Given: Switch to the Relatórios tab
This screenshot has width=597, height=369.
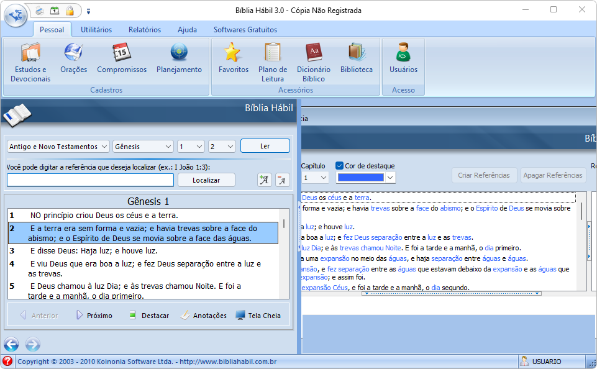Looking at the screenshot, I should (145, 30).
